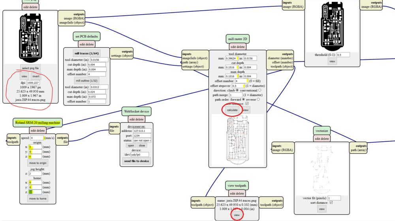
Task: Click the select png file button
Action: pos(30,68)
